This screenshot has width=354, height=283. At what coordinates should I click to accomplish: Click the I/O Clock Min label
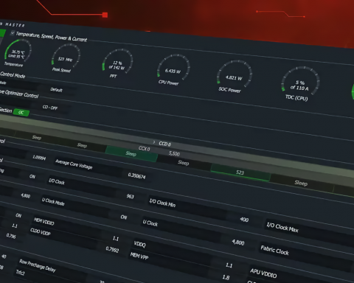coord(162,203)
